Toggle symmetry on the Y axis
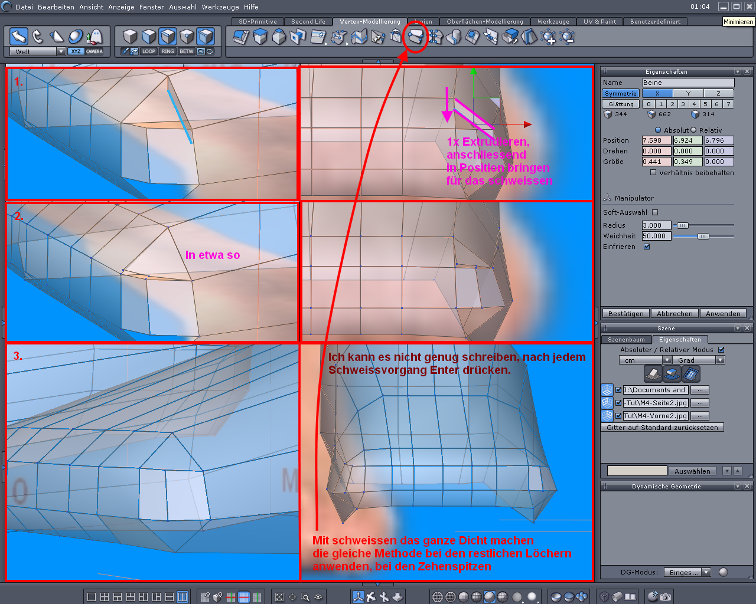756x604 pixels. (688, 93)
